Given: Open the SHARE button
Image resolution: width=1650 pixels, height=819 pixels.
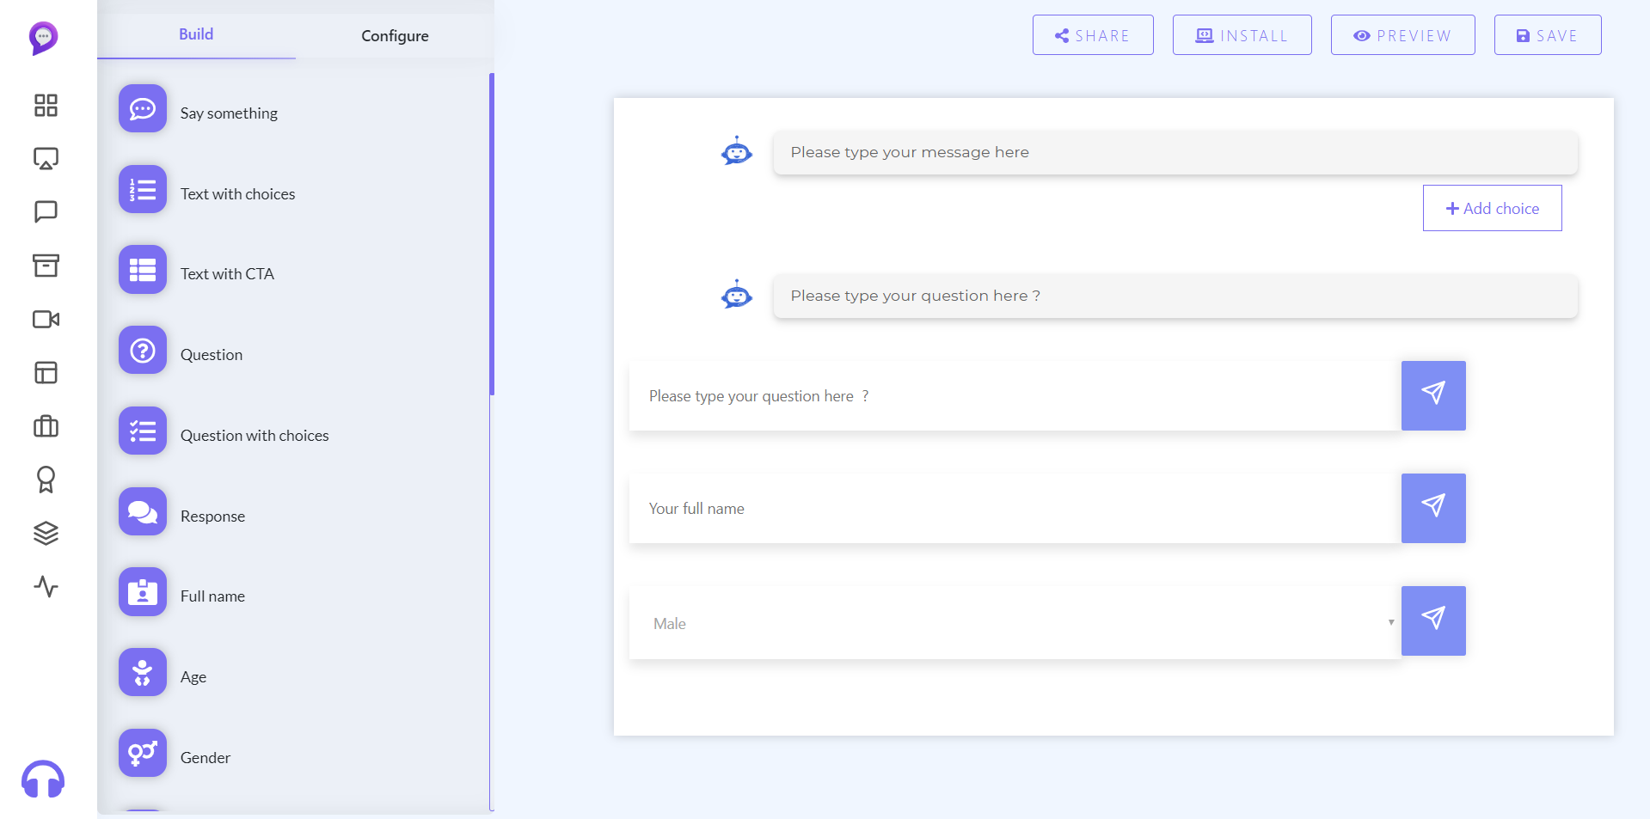Looking at the screenshot, I should pos(1093,35).
